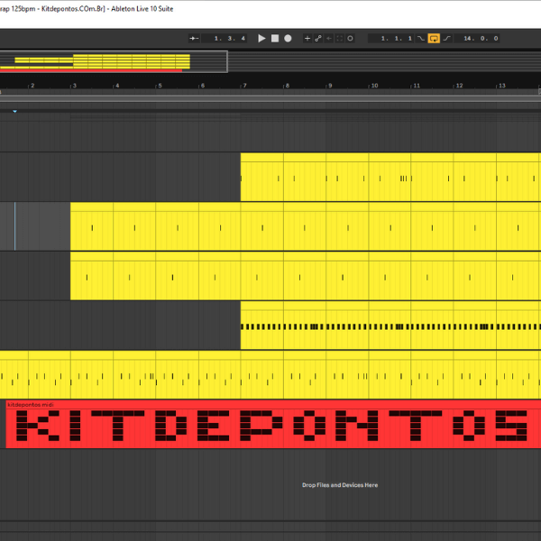Select third track's first clip at bar 3
This screenshot has height=541, width=541.
click(92, 276)
